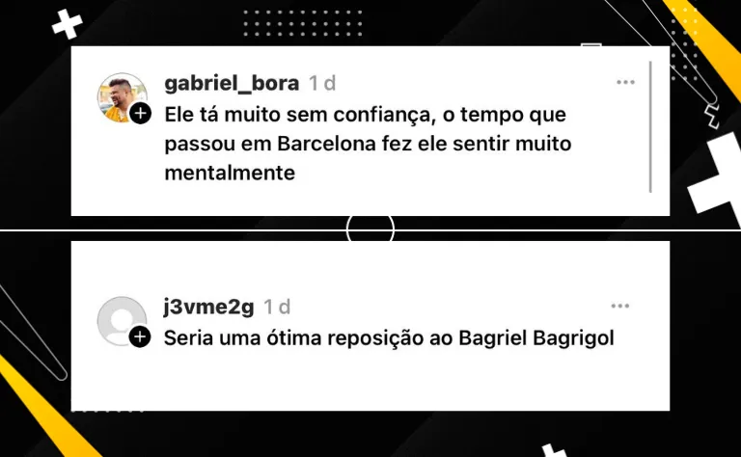Screen dimensions: 741x457
Task: Open the three-dot menu on gabriel_bora's comment
Action: click(625, 82)
